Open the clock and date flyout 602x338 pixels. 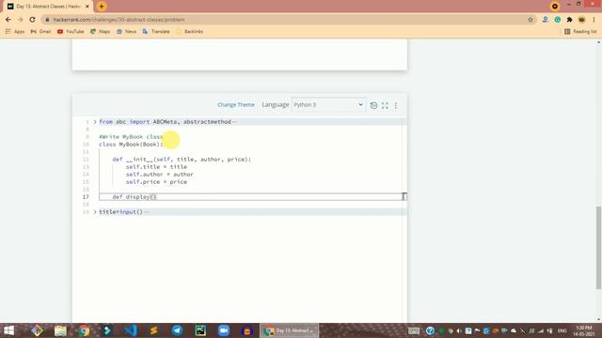pos(583,330)
